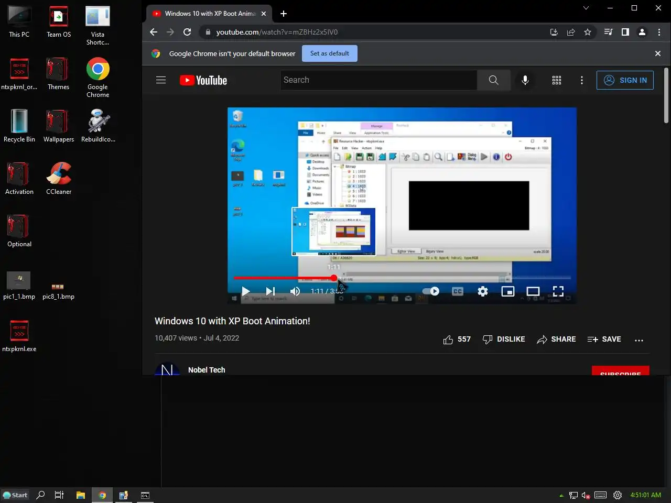Switch to theater mode view
The height and width of the screenshot is (503, 671).
533,291
